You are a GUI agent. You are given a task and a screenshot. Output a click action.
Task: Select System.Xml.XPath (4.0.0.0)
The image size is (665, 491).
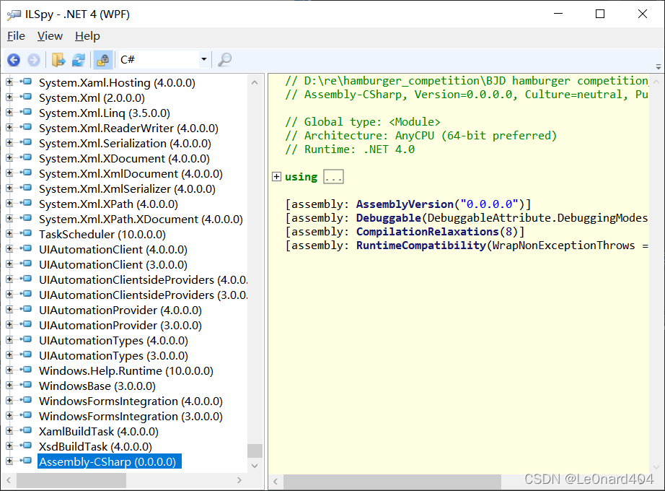click(x=109, y=204)
